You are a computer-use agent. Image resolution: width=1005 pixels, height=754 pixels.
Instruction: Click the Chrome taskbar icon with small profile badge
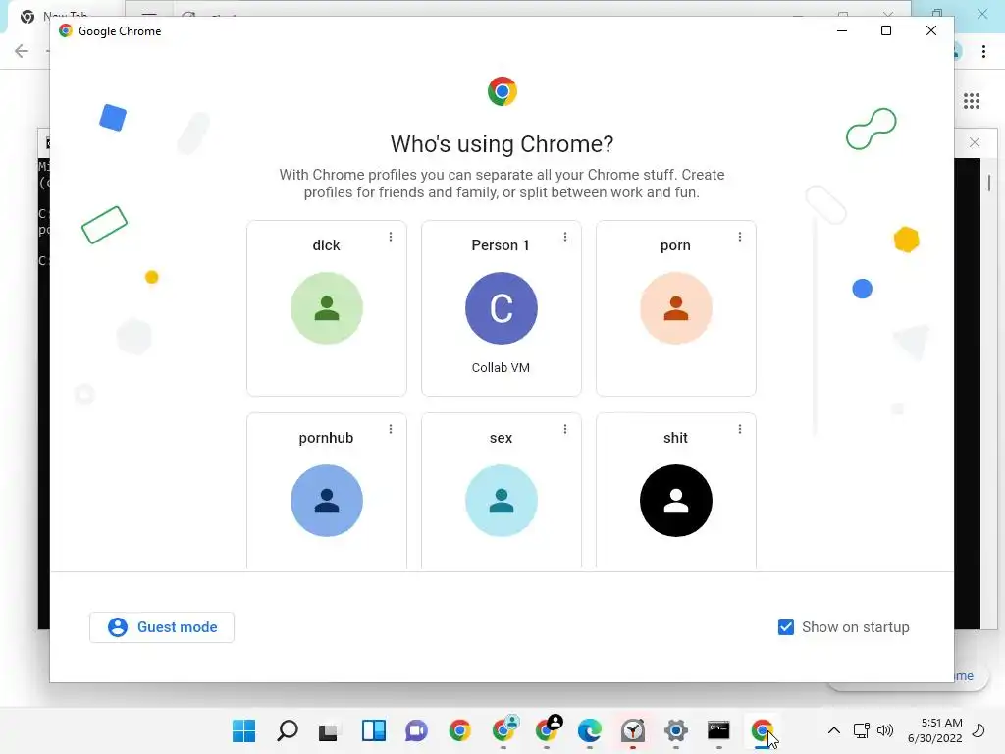tap(503, 729)
